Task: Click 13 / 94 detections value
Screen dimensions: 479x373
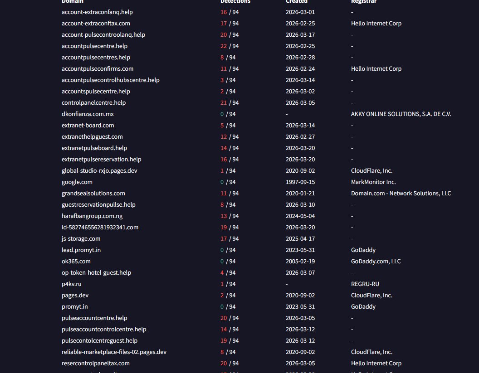Action: [x=230, y=216]
